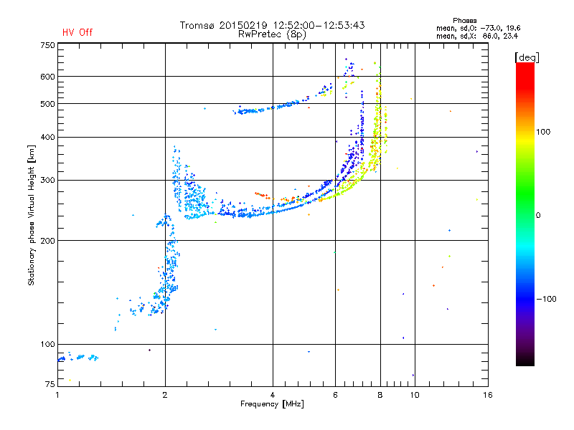Click the '2' frequency axis tick label
The image size is (574, 430).
pyautogui.click(x=165, y=395)
